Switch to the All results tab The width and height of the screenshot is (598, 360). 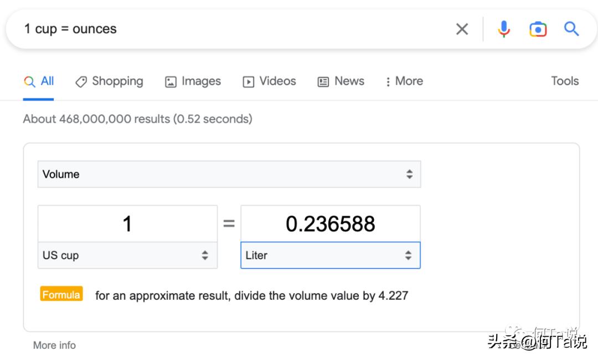(x=38, y=81)
